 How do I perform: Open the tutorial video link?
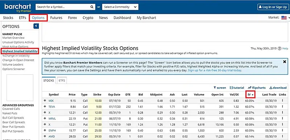[x=237, y=88]
